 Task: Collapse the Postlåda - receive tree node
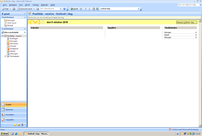pyautogui.click(x=3, y=36)
